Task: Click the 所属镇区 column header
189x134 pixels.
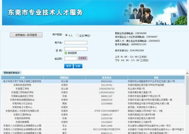Action: click(x=64, y=77)
